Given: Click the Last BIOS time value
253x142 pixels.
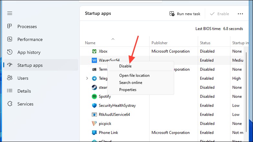Looking at the screenshot, I should point(233,29).
